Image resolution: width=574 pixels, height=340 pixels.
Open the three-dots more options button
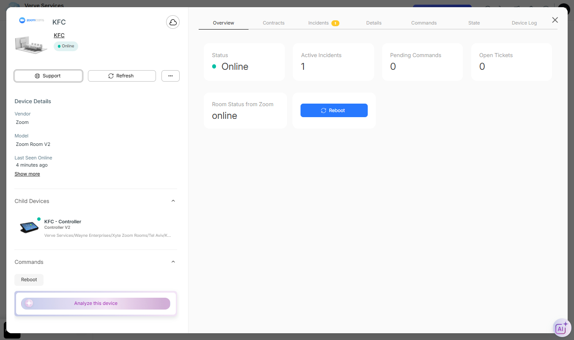pos(170,76)
